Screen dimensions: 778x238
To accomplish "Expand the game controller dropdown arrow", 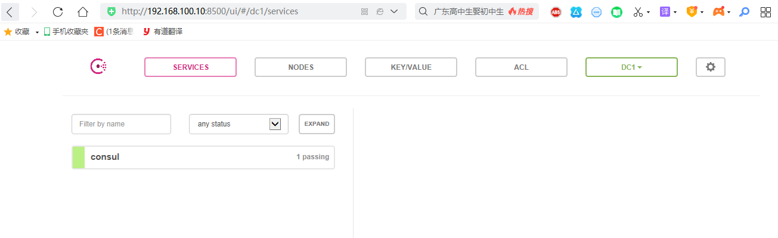I will pyautogui.click(x=729, y=12).
